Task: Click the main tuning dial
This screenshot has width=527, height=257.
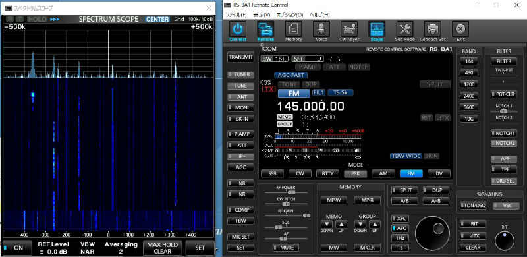Action: click(432, 233)
